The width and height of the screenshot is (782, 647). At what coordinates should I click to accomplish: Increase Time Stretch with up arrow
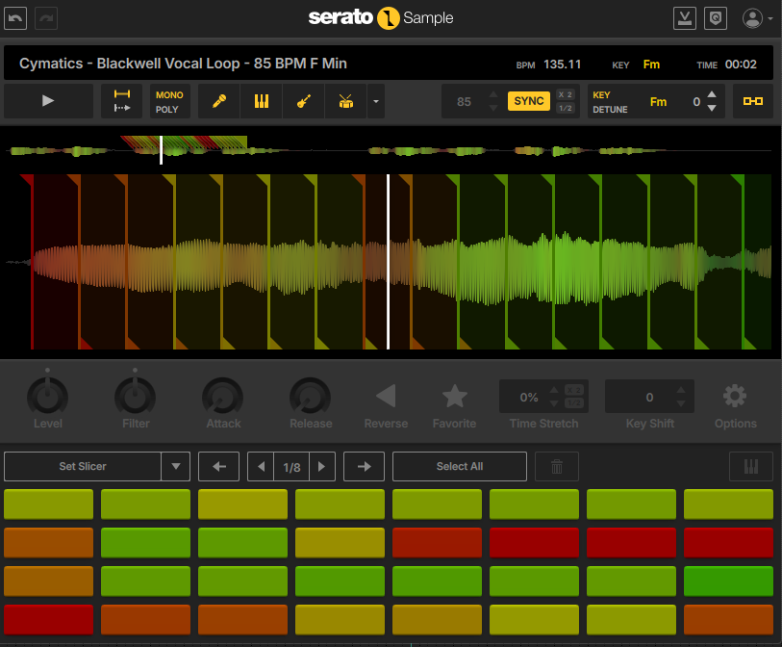(x=554, y=390)
